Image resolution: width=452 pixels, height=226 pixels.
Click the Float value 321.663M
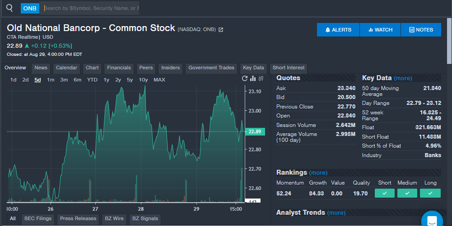pyautogui.click(x=428, y=127)
